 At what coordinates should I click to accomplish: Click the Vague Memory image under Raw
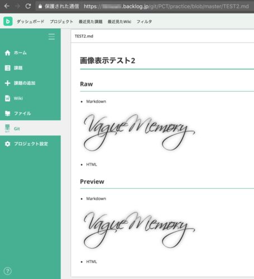click(139, 132)
